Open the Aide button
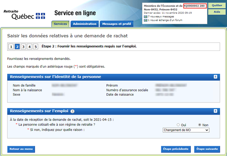 click(217, 12)
